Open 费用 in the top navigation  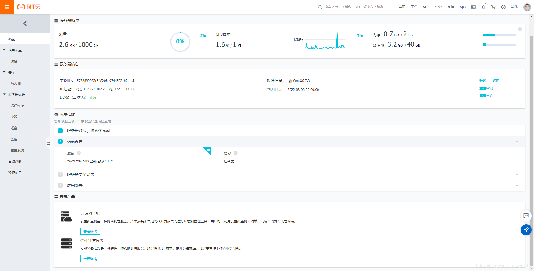click(x=402, y=7)
